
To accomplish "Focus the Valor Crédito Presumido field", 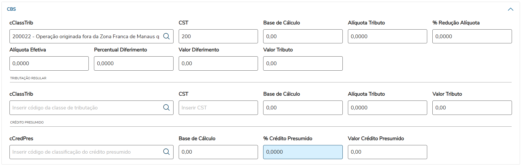I will click(x=387, y=152).
